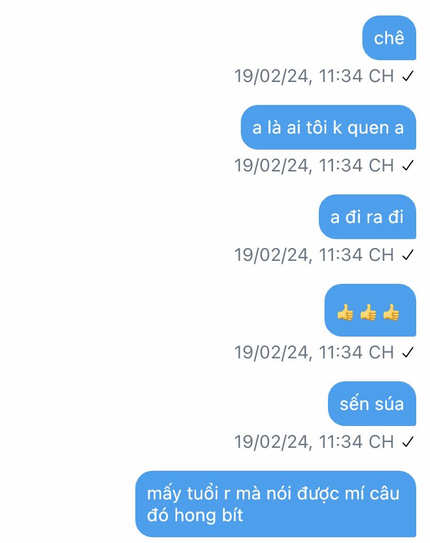Click timestamp below 'a là ai tôi k quen a'
This screenshot has width=430, height=543.
[x=314, y=166]
